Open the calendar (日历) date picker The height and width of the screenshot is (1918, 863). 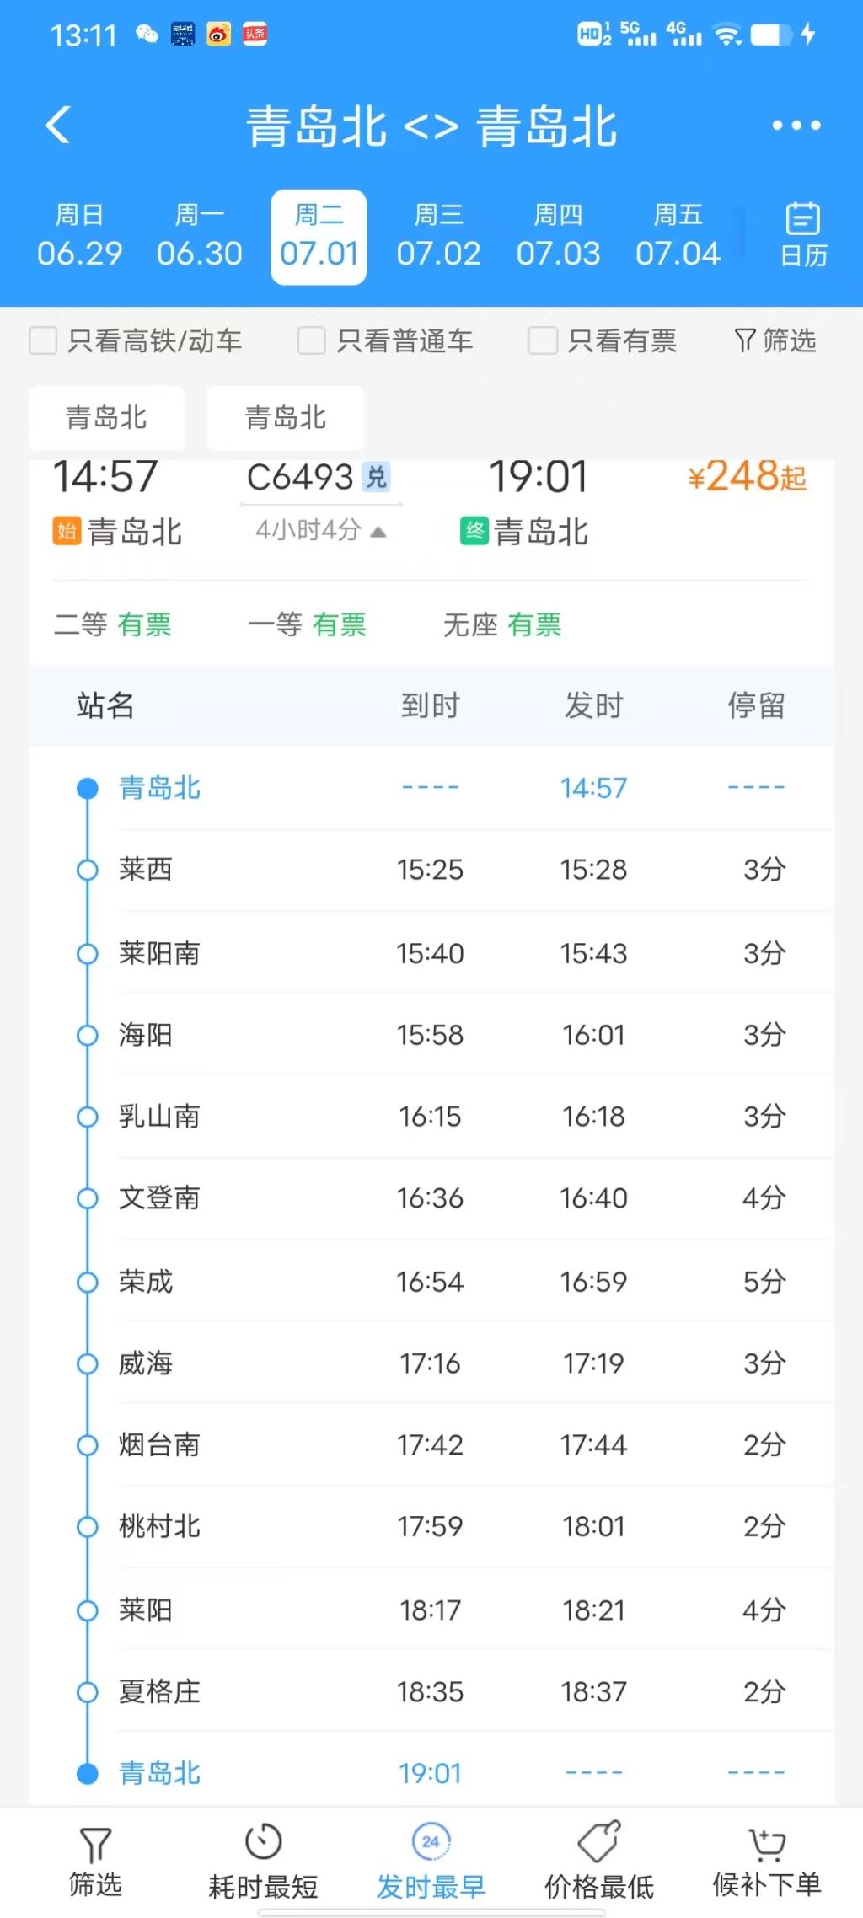[803, 235]
